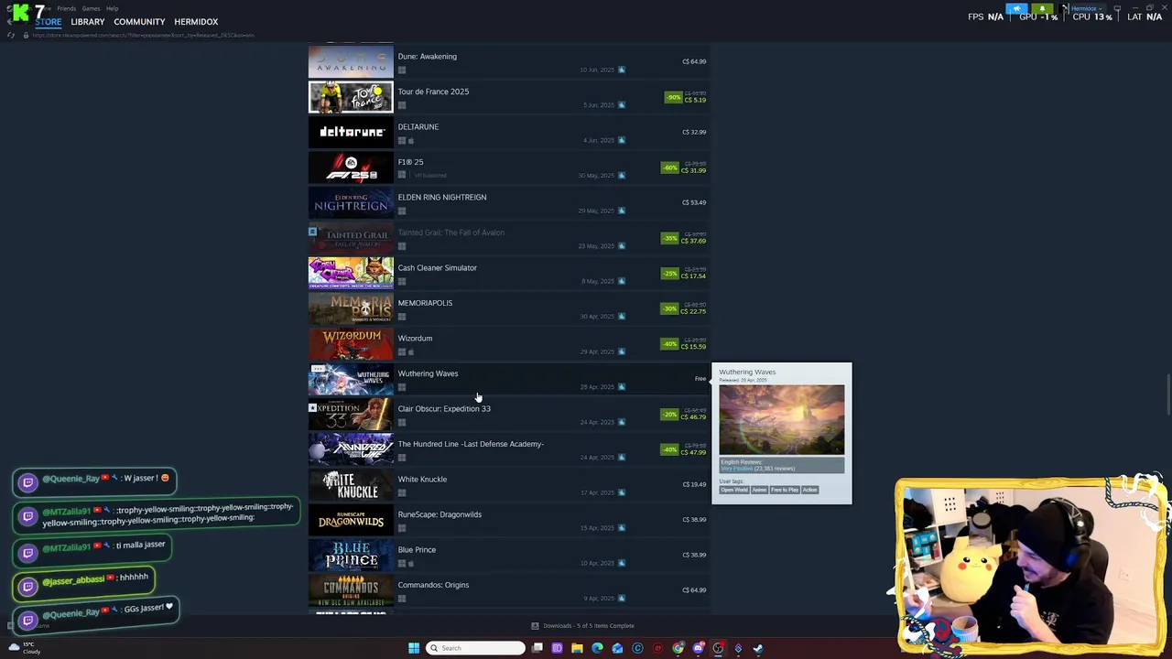Viewport: 1172px width, 659px height.
Task: Click Wuthering Waves title text
Action: coord(428,373)
